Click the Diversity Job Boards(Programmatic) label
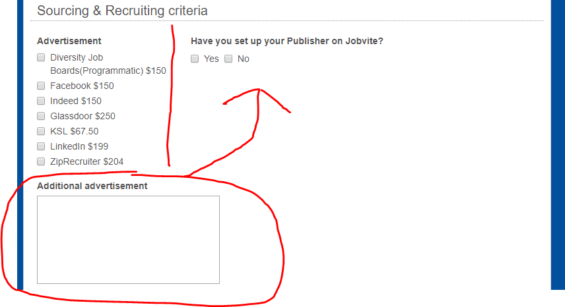565x307 pixels. coord(108,64)
